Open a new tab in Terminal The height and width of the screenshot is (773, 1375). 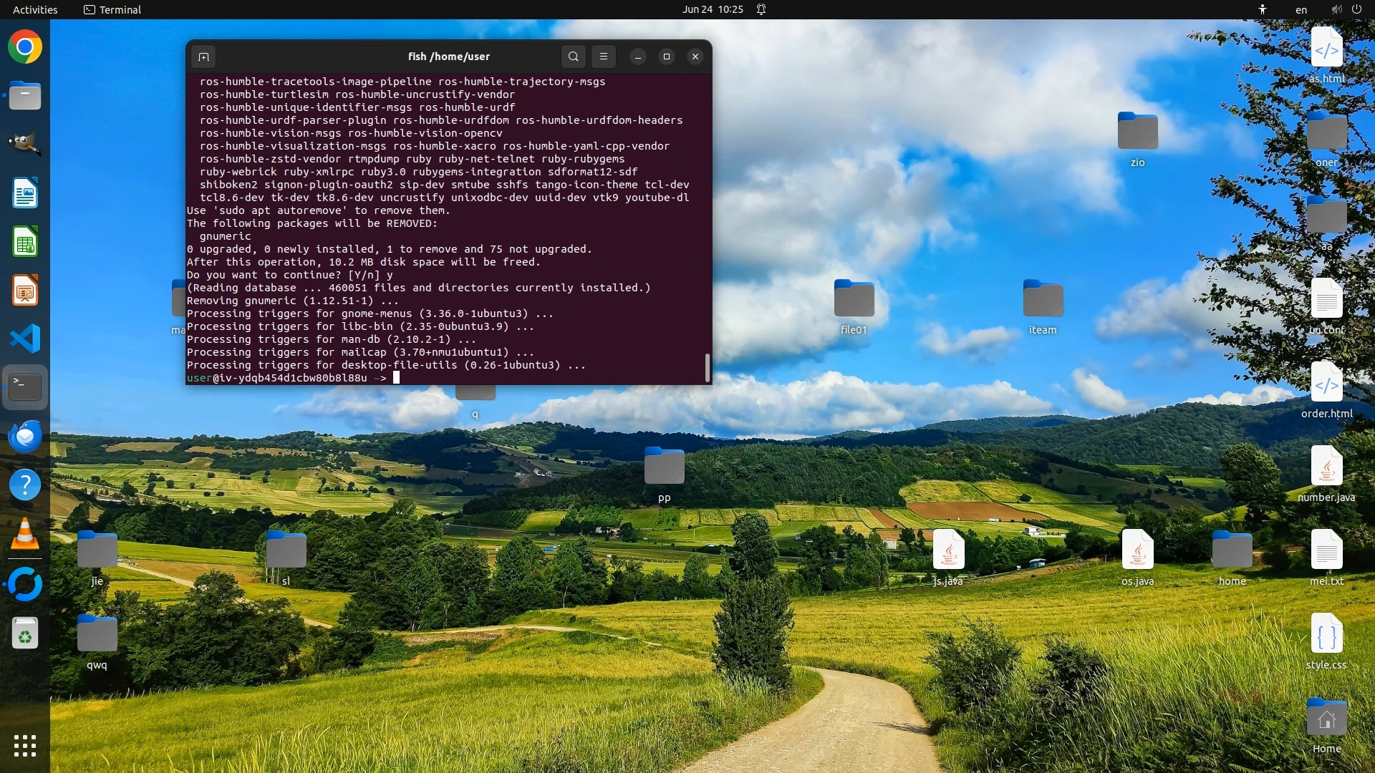coord(203,57)
